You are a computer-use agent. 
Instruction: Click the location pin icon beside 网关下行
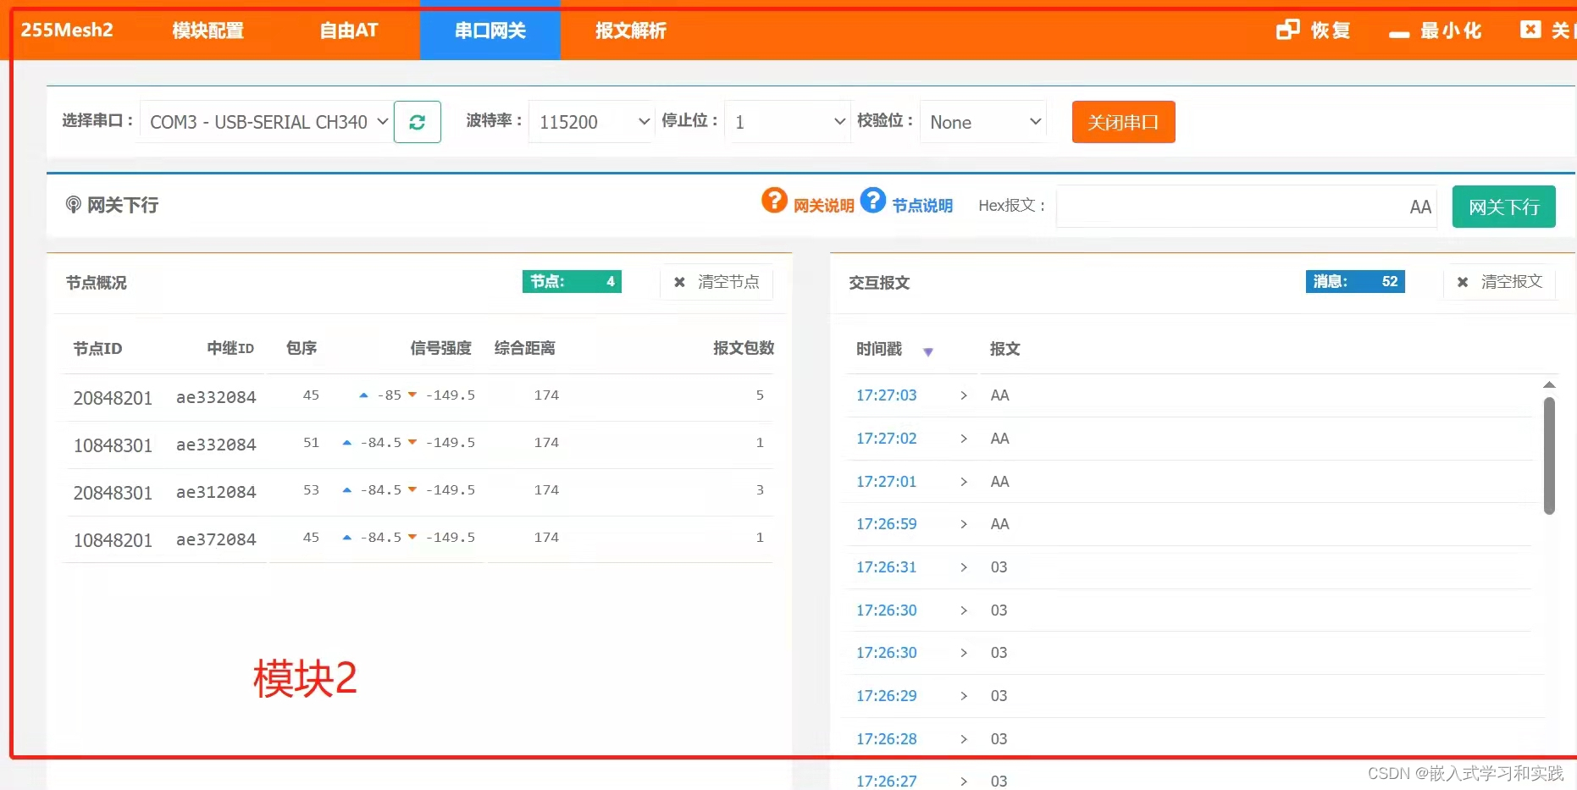(74, 205)
